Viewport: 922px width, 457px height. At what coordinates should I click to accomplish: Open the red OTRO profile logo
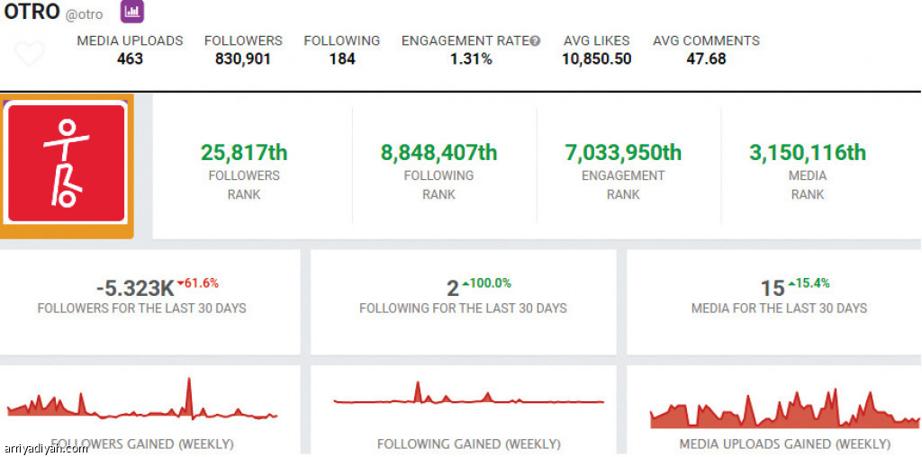point(67,164)
